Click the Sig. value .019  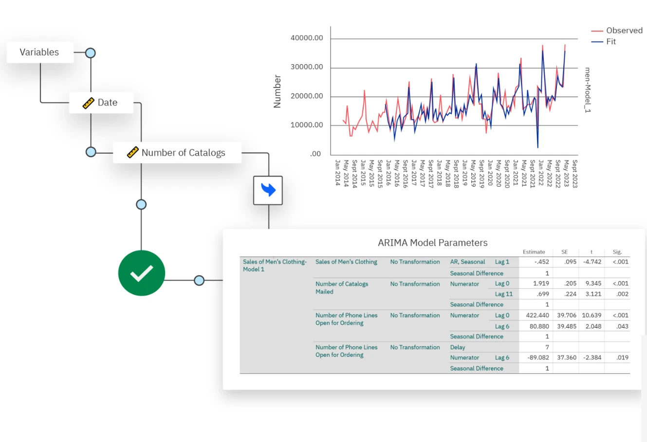622,357
